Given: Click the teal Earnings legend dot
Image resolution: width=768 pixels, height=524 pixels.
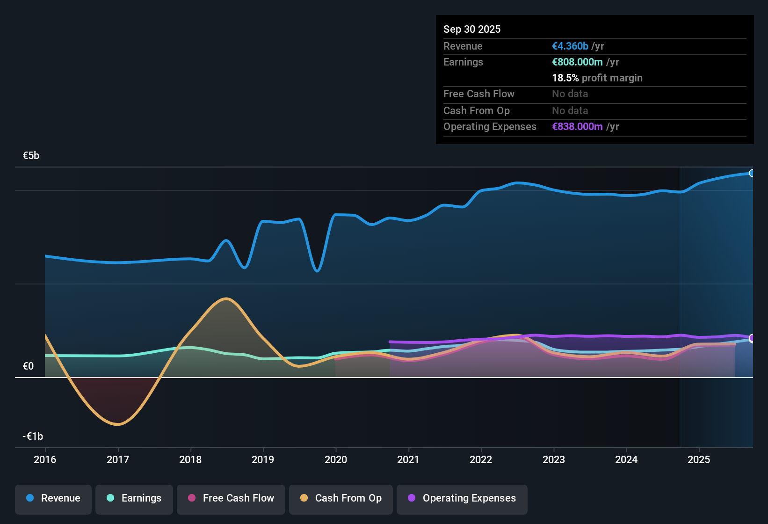Looking at the screenshot, I should [110, 498].
